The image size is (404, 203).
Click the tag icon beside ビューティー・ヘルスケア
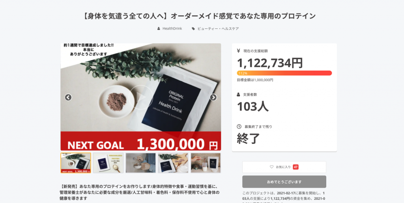pyautogui.click(x=193, y=28)
